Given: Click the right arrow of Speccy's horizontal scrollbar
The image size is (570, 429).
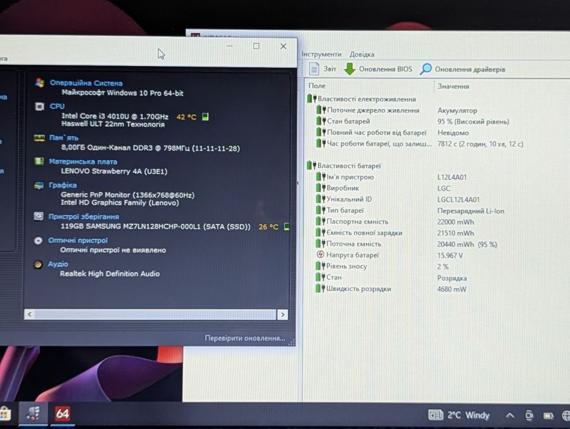Looking at the screenshot, I should pyautogui.click(x=283, y=315).
